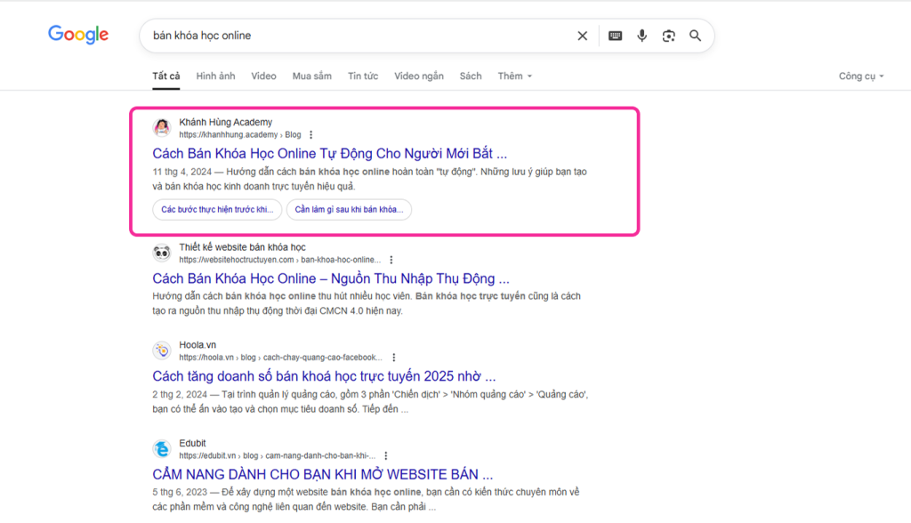Switch to the 'Video ngắn' tab
The width and height of the screenshot is (911, 523).
tap(419, 76)
